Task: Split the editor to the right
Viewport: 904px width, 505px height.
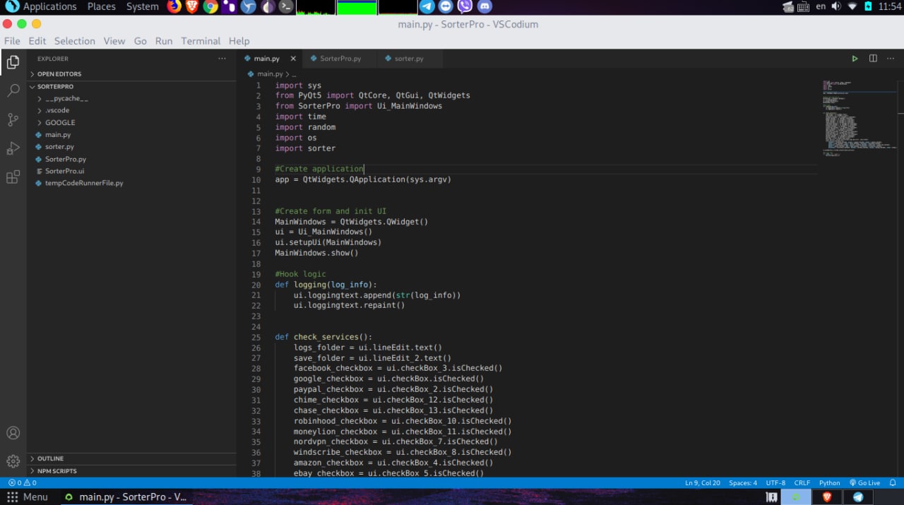Action: (x=873, y=59)
